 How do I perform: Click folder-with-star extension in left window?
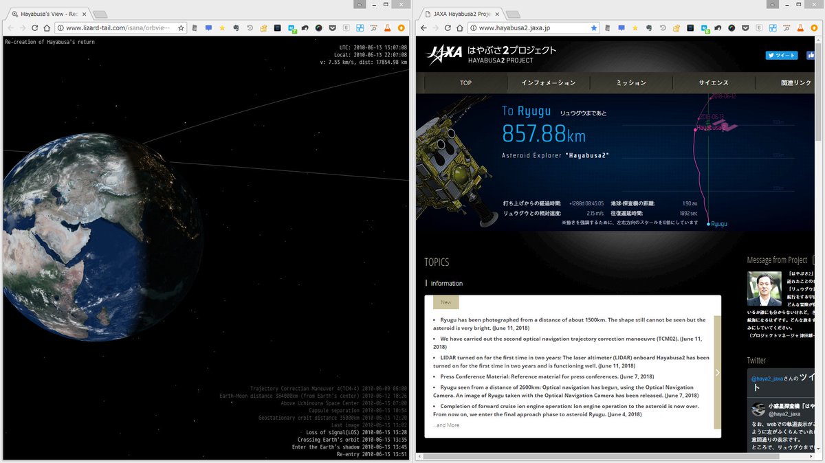click(263, 28)
